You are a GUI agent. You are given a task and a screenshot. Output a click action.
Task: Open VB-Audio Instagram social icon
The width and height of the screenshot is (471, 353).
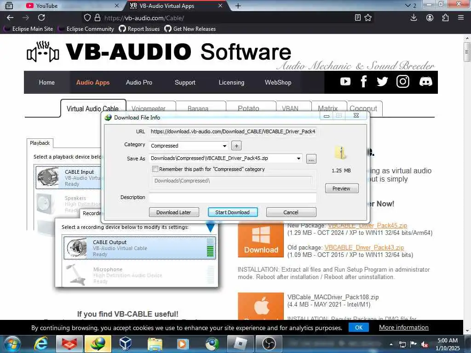402,82
